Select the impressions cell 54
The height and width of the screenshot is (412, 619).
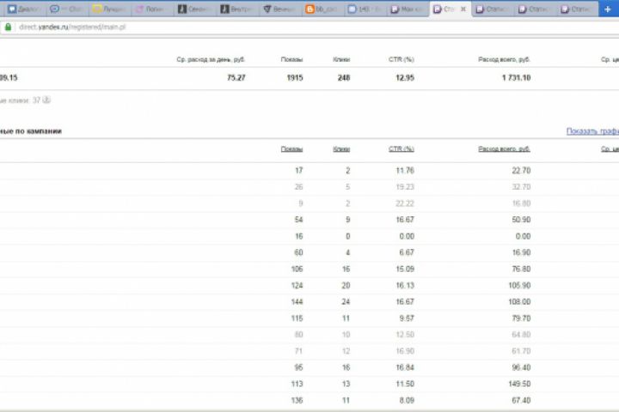pyautogui.click(x=299, y=220)
